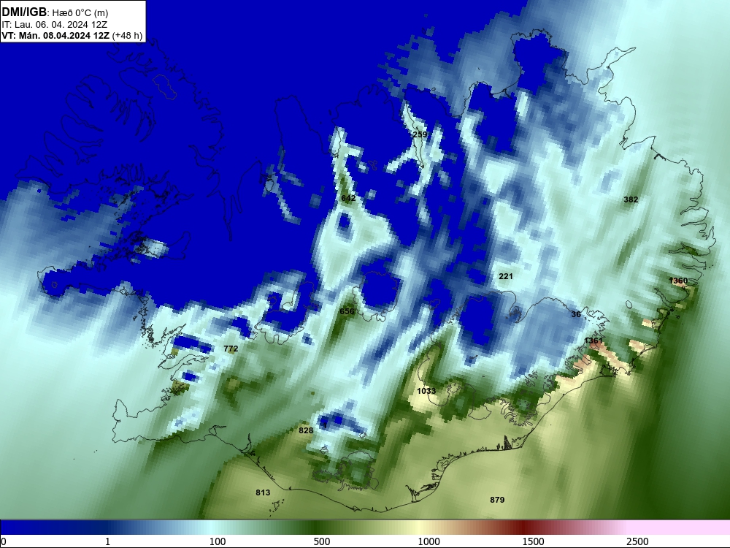
Task: Click the map value 813
Action: click(263, 492)
